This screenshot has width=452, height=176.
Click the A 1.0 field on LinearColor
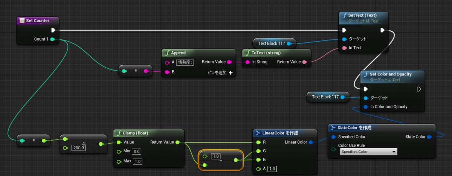(273, 169)
